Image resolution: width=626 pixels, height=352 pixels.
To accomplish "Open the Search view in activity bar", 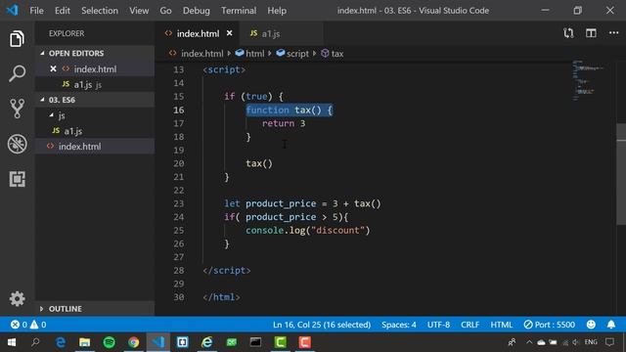I will click(x=17, y=73).
